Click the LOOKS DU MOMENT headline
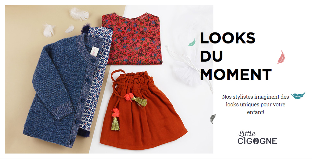This screenshot has width=313, height=159. point(236,57)
